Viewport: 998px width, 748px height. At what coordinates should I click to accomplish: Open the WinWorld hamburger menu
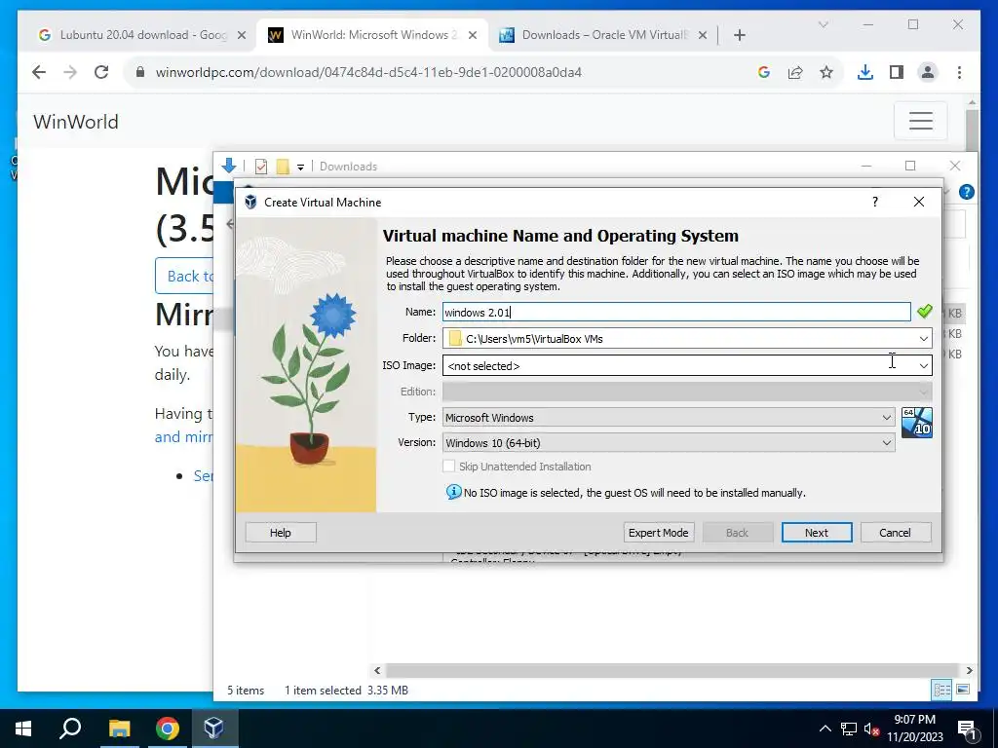(x=920, y=121)
